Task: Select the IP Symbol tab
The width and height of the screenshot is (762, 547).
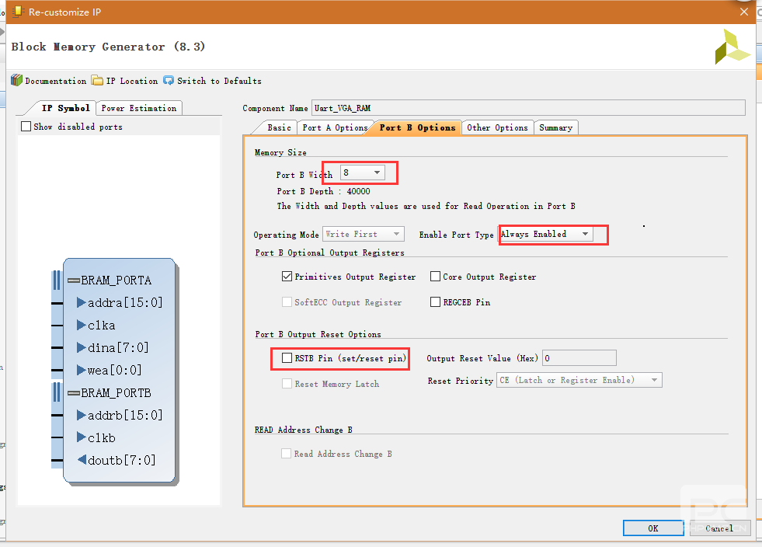Action: point(65,108)
